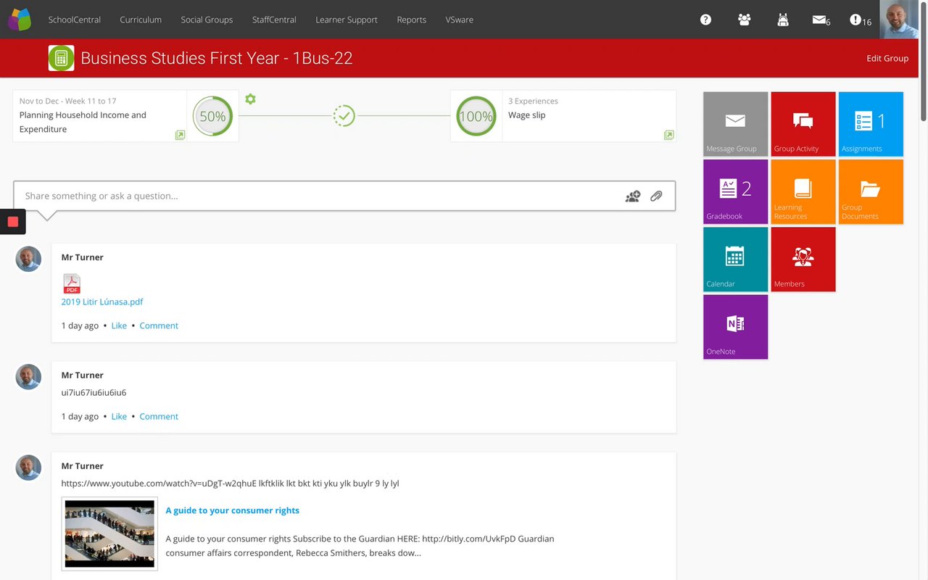
Task: Click Mr Turner avatar beside YouTube post
Action: [x=28, y=468]
